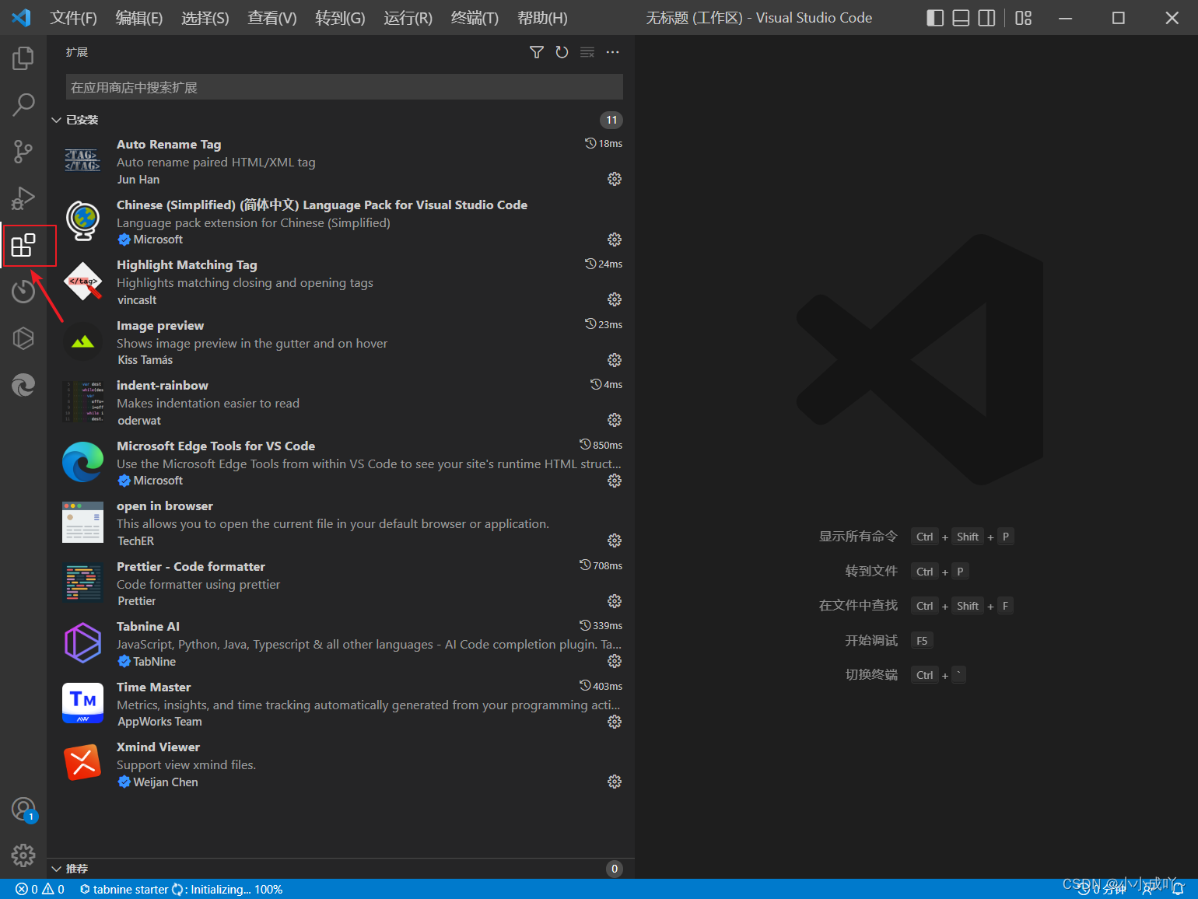This screenshot has height=899, width=1198.
Task: Select the indent-rainbow extension
Action: (342, 403)
